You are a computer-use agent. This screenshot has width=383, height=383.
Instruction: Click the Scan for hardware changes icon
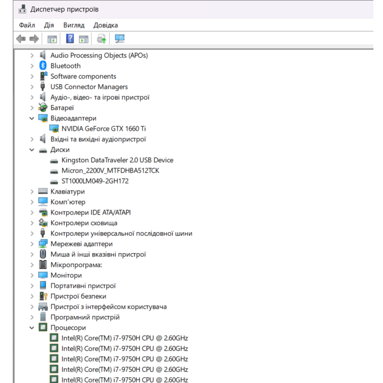(x=120, y=39)
